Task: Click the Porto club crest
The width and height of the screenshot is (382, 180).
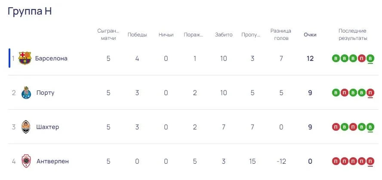Action: 26,93
